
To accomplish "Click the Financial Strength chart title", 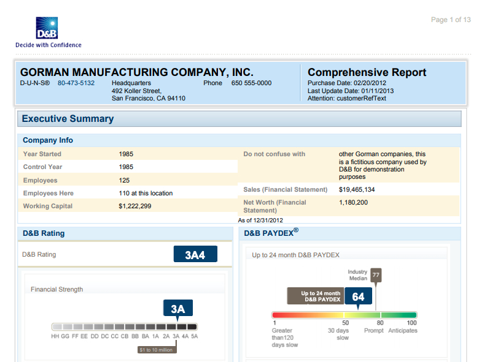I will click(57, 289).
